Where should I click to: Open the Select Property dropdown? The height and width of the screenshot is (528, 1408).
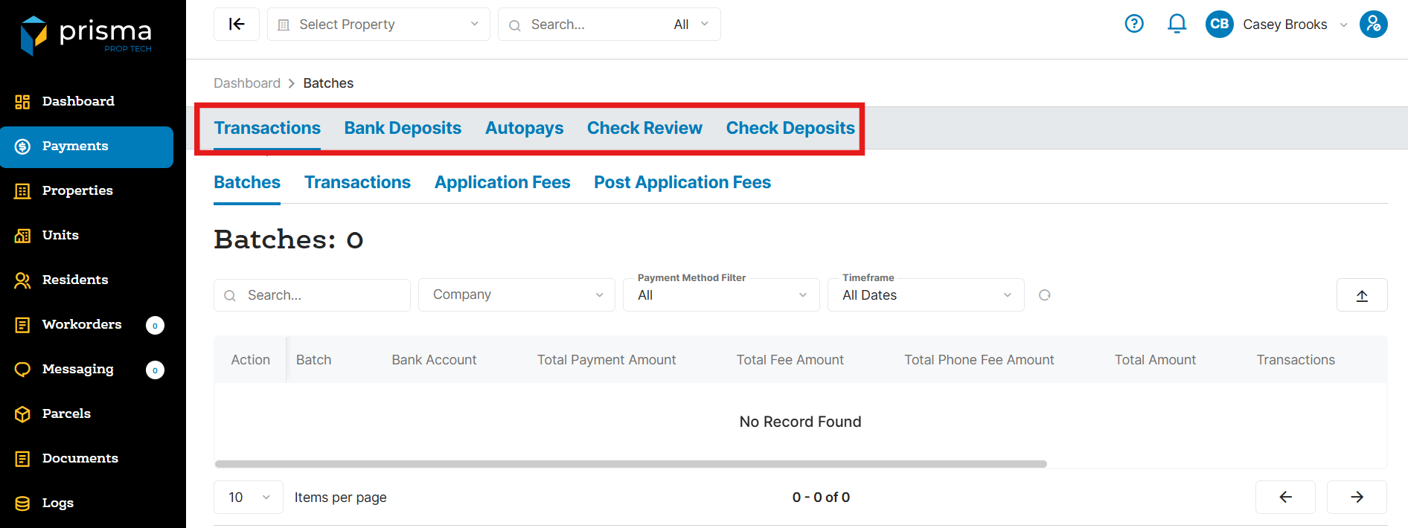tap(378, 25)
